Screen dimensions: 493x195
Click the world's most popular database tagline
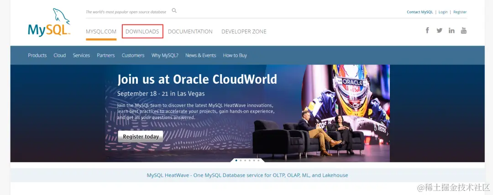[126, 12]
